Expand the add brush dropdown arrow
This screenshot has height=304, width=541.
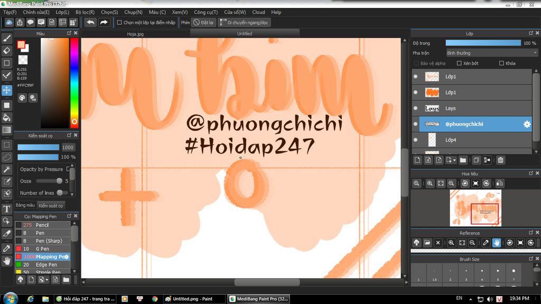point(46,280)
